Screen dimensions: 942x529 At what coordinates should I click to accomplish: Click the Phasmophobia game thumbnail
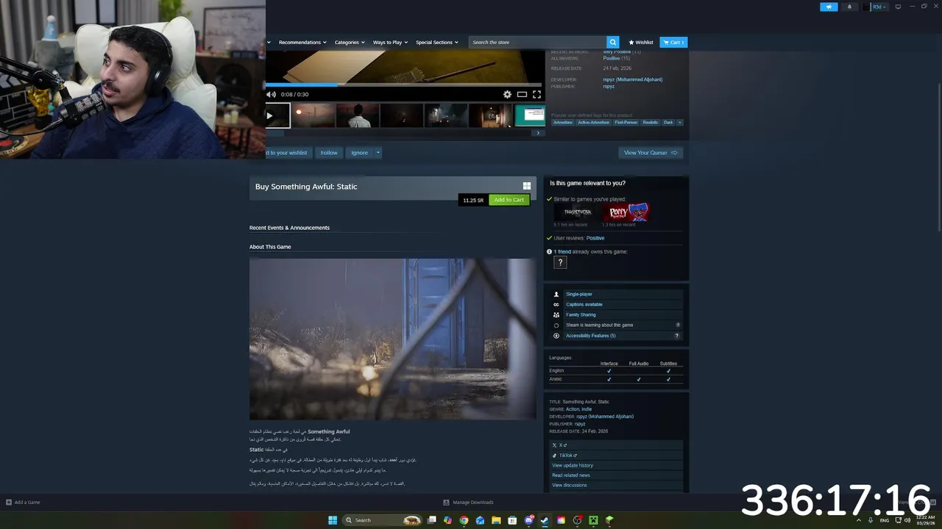577,212
